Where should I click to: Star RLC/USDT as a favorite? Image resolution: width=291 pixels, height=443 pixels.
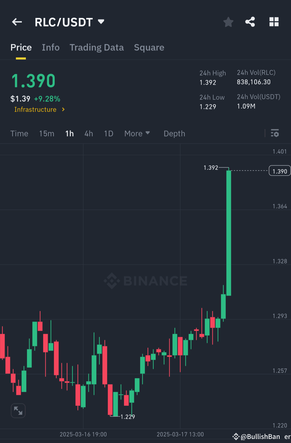pyautogui.click(x=228, y=22)
